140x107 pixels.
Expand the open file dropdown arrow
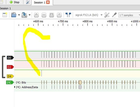point(19,15)
